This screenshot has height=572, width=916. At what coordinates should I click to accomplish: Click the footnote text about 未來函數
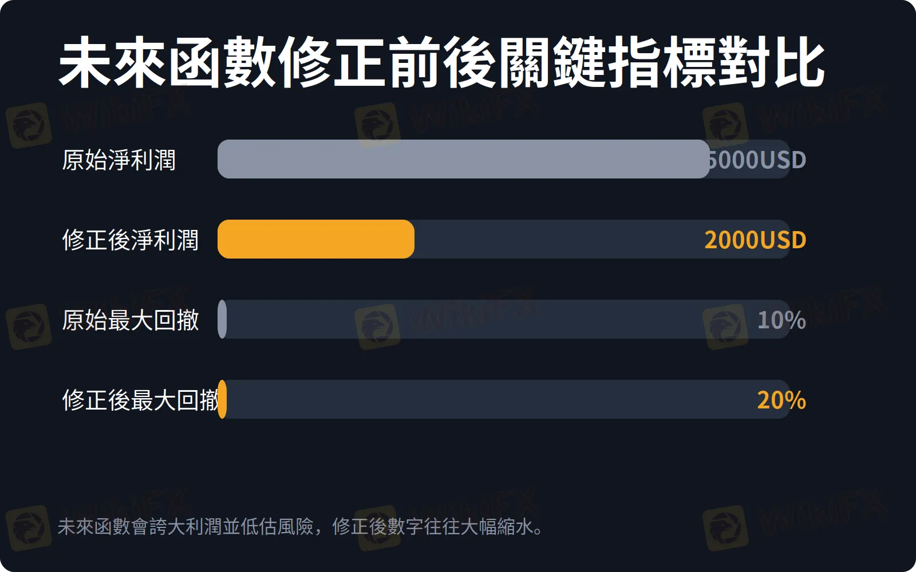301,526
